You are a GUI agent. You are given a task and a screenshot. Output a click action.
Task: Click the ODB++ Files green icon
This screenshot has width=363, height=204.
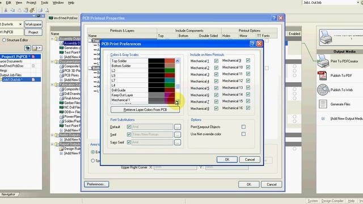pos(61,112)
